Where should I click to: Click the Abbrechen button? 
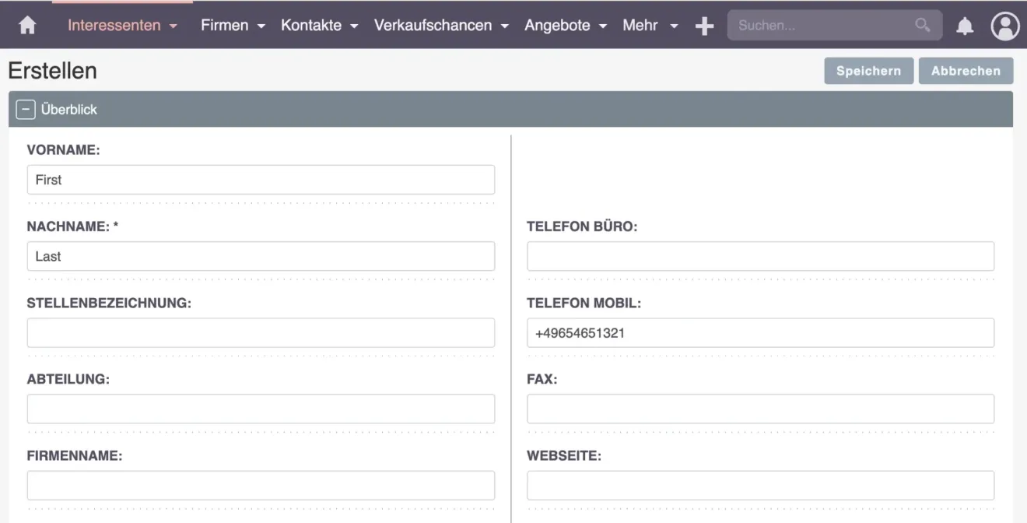point(966,70)
